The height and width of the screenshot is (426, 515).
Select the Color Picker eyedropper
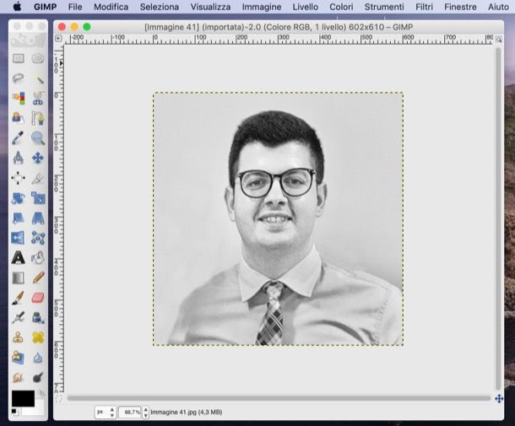pyautogui.click(x=19, y=138)
